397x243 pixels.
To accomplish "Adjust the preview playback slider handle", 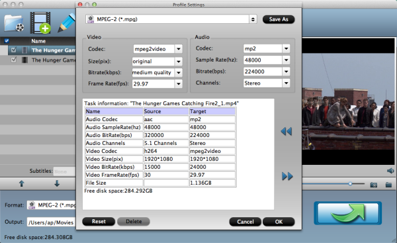I will (x=350, y=183).
